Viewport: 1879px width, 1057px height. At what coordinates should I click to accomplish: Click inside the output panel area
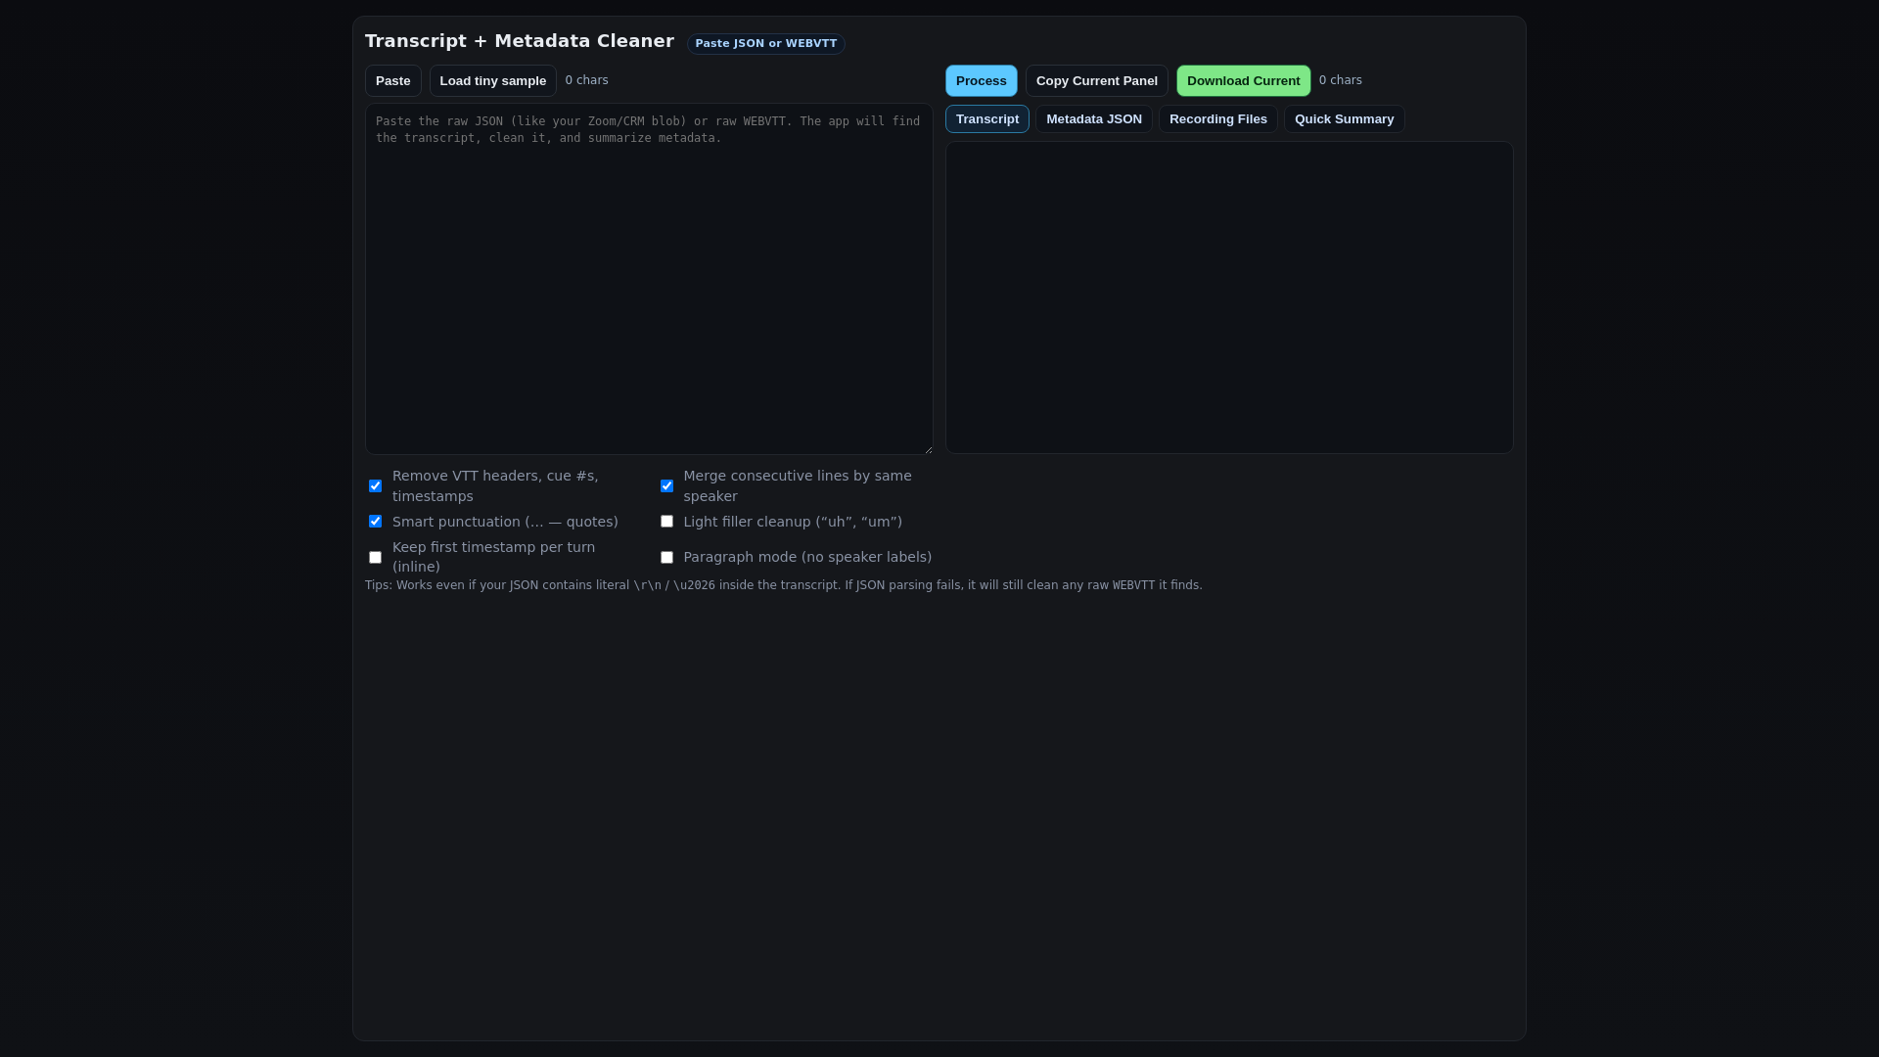pos(1229,298)
